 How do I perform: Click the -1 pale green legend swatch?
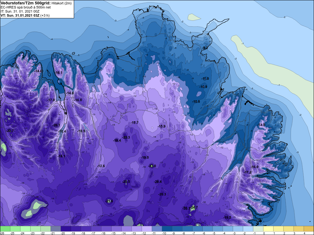(x=258, y=229)
